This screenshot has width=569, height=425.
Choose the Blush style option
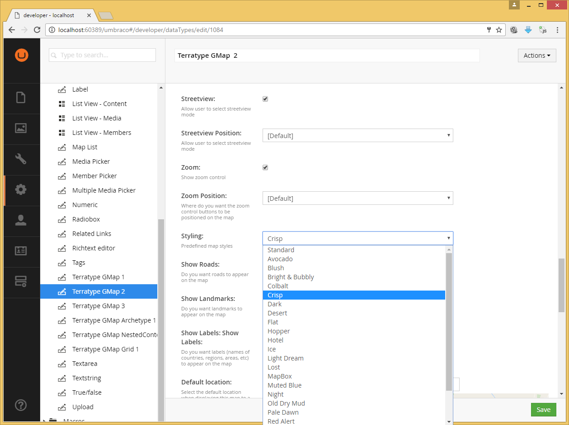click(x=354, y=268)
